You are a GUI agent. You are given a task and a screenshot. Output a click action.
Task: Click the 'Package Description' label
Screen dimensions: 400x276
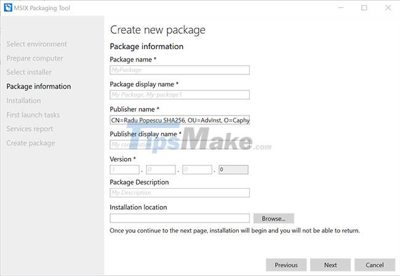pos(139,182)
